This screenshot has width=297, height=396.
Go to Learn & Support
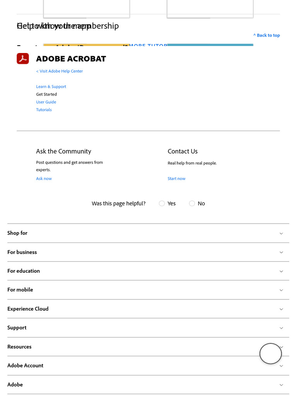(x=51, y=87)
